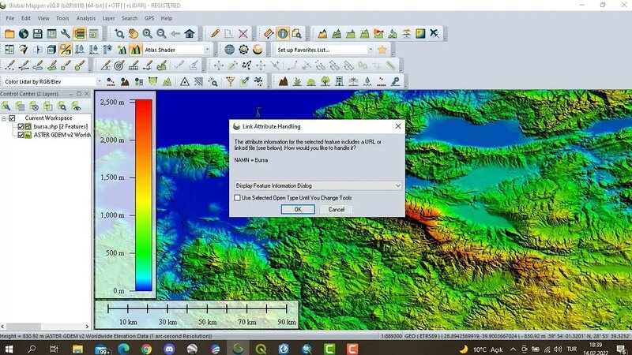Close the Control Center panel
Viewport: 632px width, 355px height.
point(87,93)
